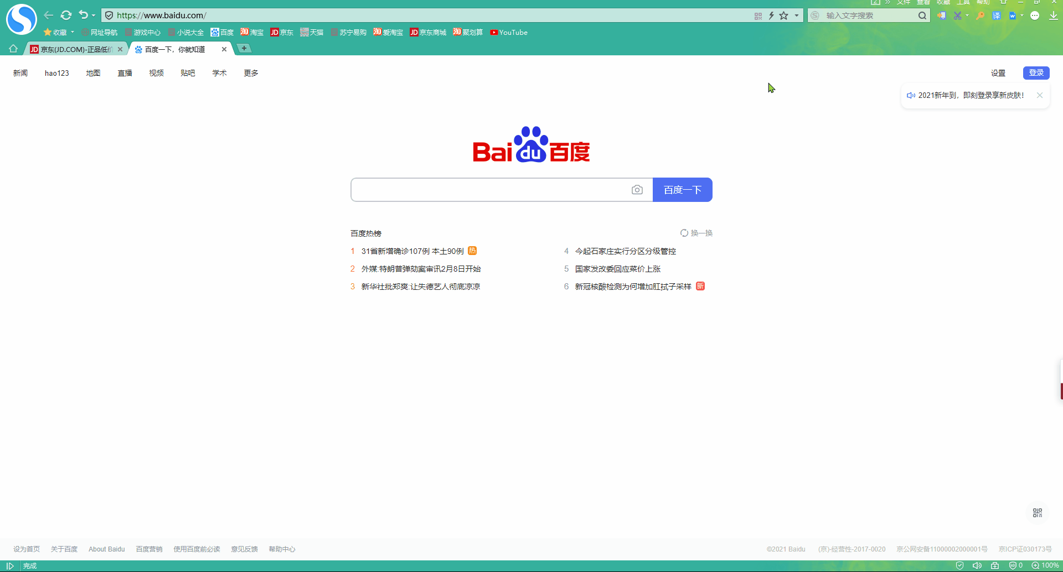Open the key password manager icon
This screenshot has height=572, width=1063.
(980, 15)
